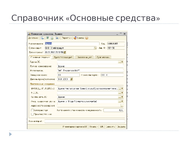
Task: Switch to the Основные сведения tab
Action: tap(40, 57)
